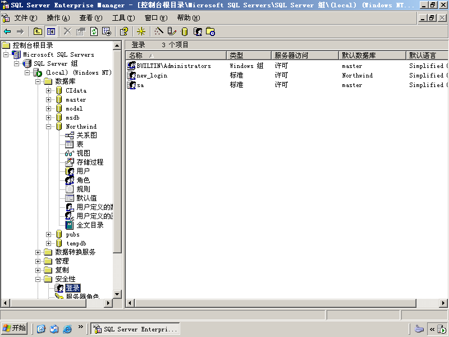Select 用户 under Northwind
449x337 pixels.
click(x=83, y=171)
